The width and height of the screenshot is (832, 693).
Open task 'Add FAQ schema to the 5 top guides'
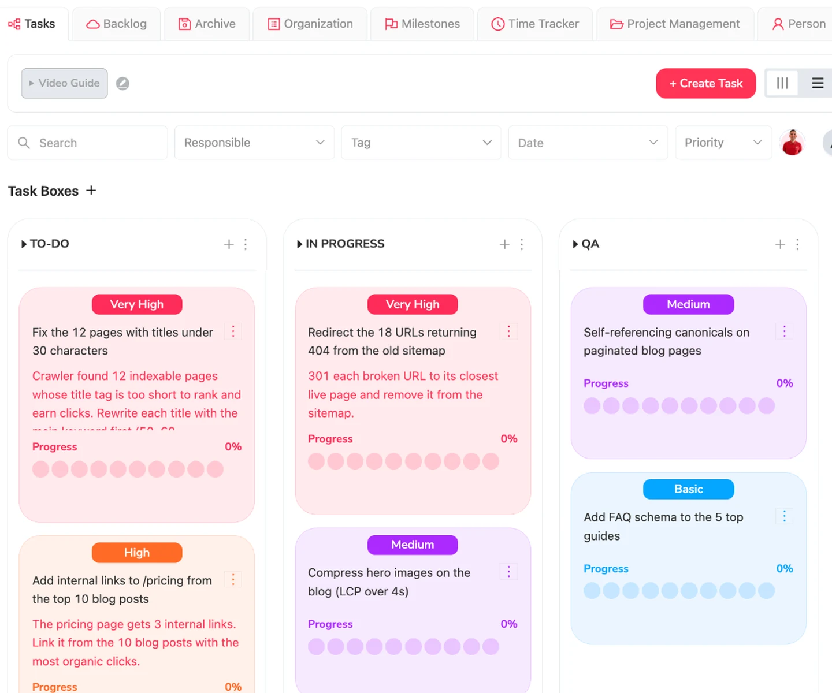(663, 526)
